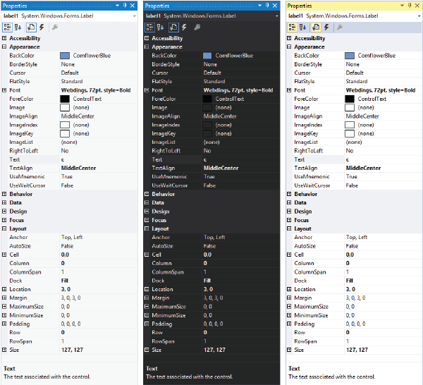Image resolution: width=423 pixels, height=385 pixels.
Task: Click BackColor CornflowerBlue swatch in right panel
Action: coord(350,56)
